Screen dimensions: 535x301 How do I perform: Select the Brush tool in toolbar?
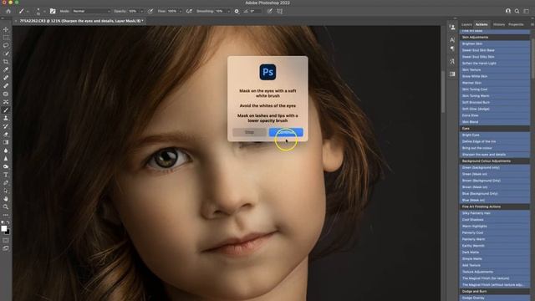coord(6,110)
